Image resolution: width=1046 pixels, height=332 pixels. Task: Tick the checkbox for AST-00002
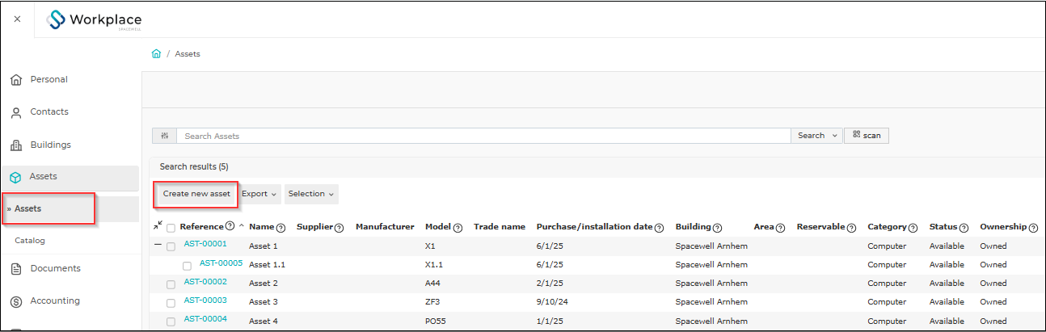tap(171, 284)
